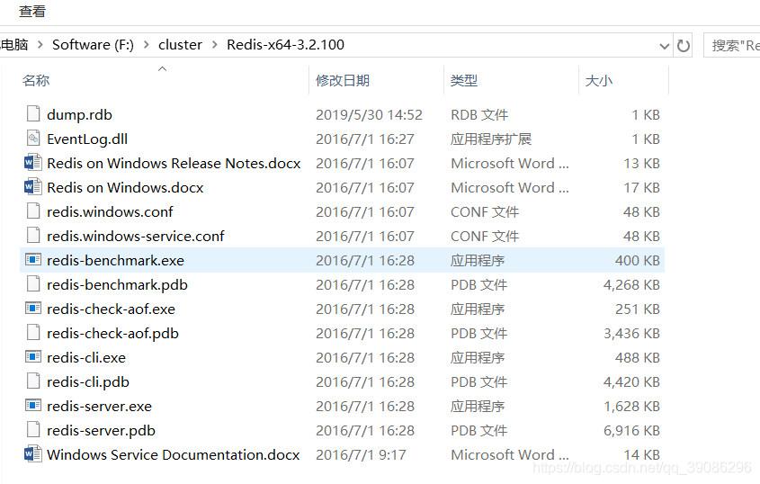Click the 400 KB size of redis-benchmark.exe

tap(638, 260)
